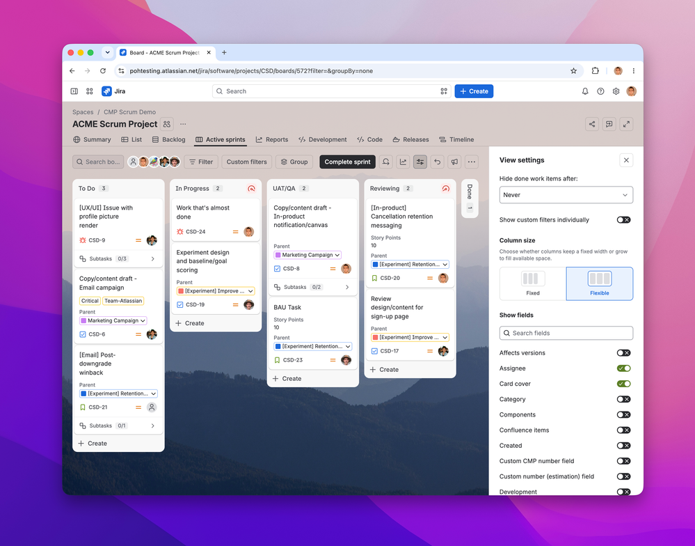Image resolution: width=695 pixels, height=546 pixels.
Task: Open the Hide done work items Never dropdown
Action: click(566, 195)
